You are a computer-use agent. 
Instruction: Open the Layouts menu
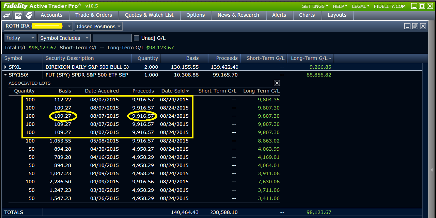(x=337, y=15)
